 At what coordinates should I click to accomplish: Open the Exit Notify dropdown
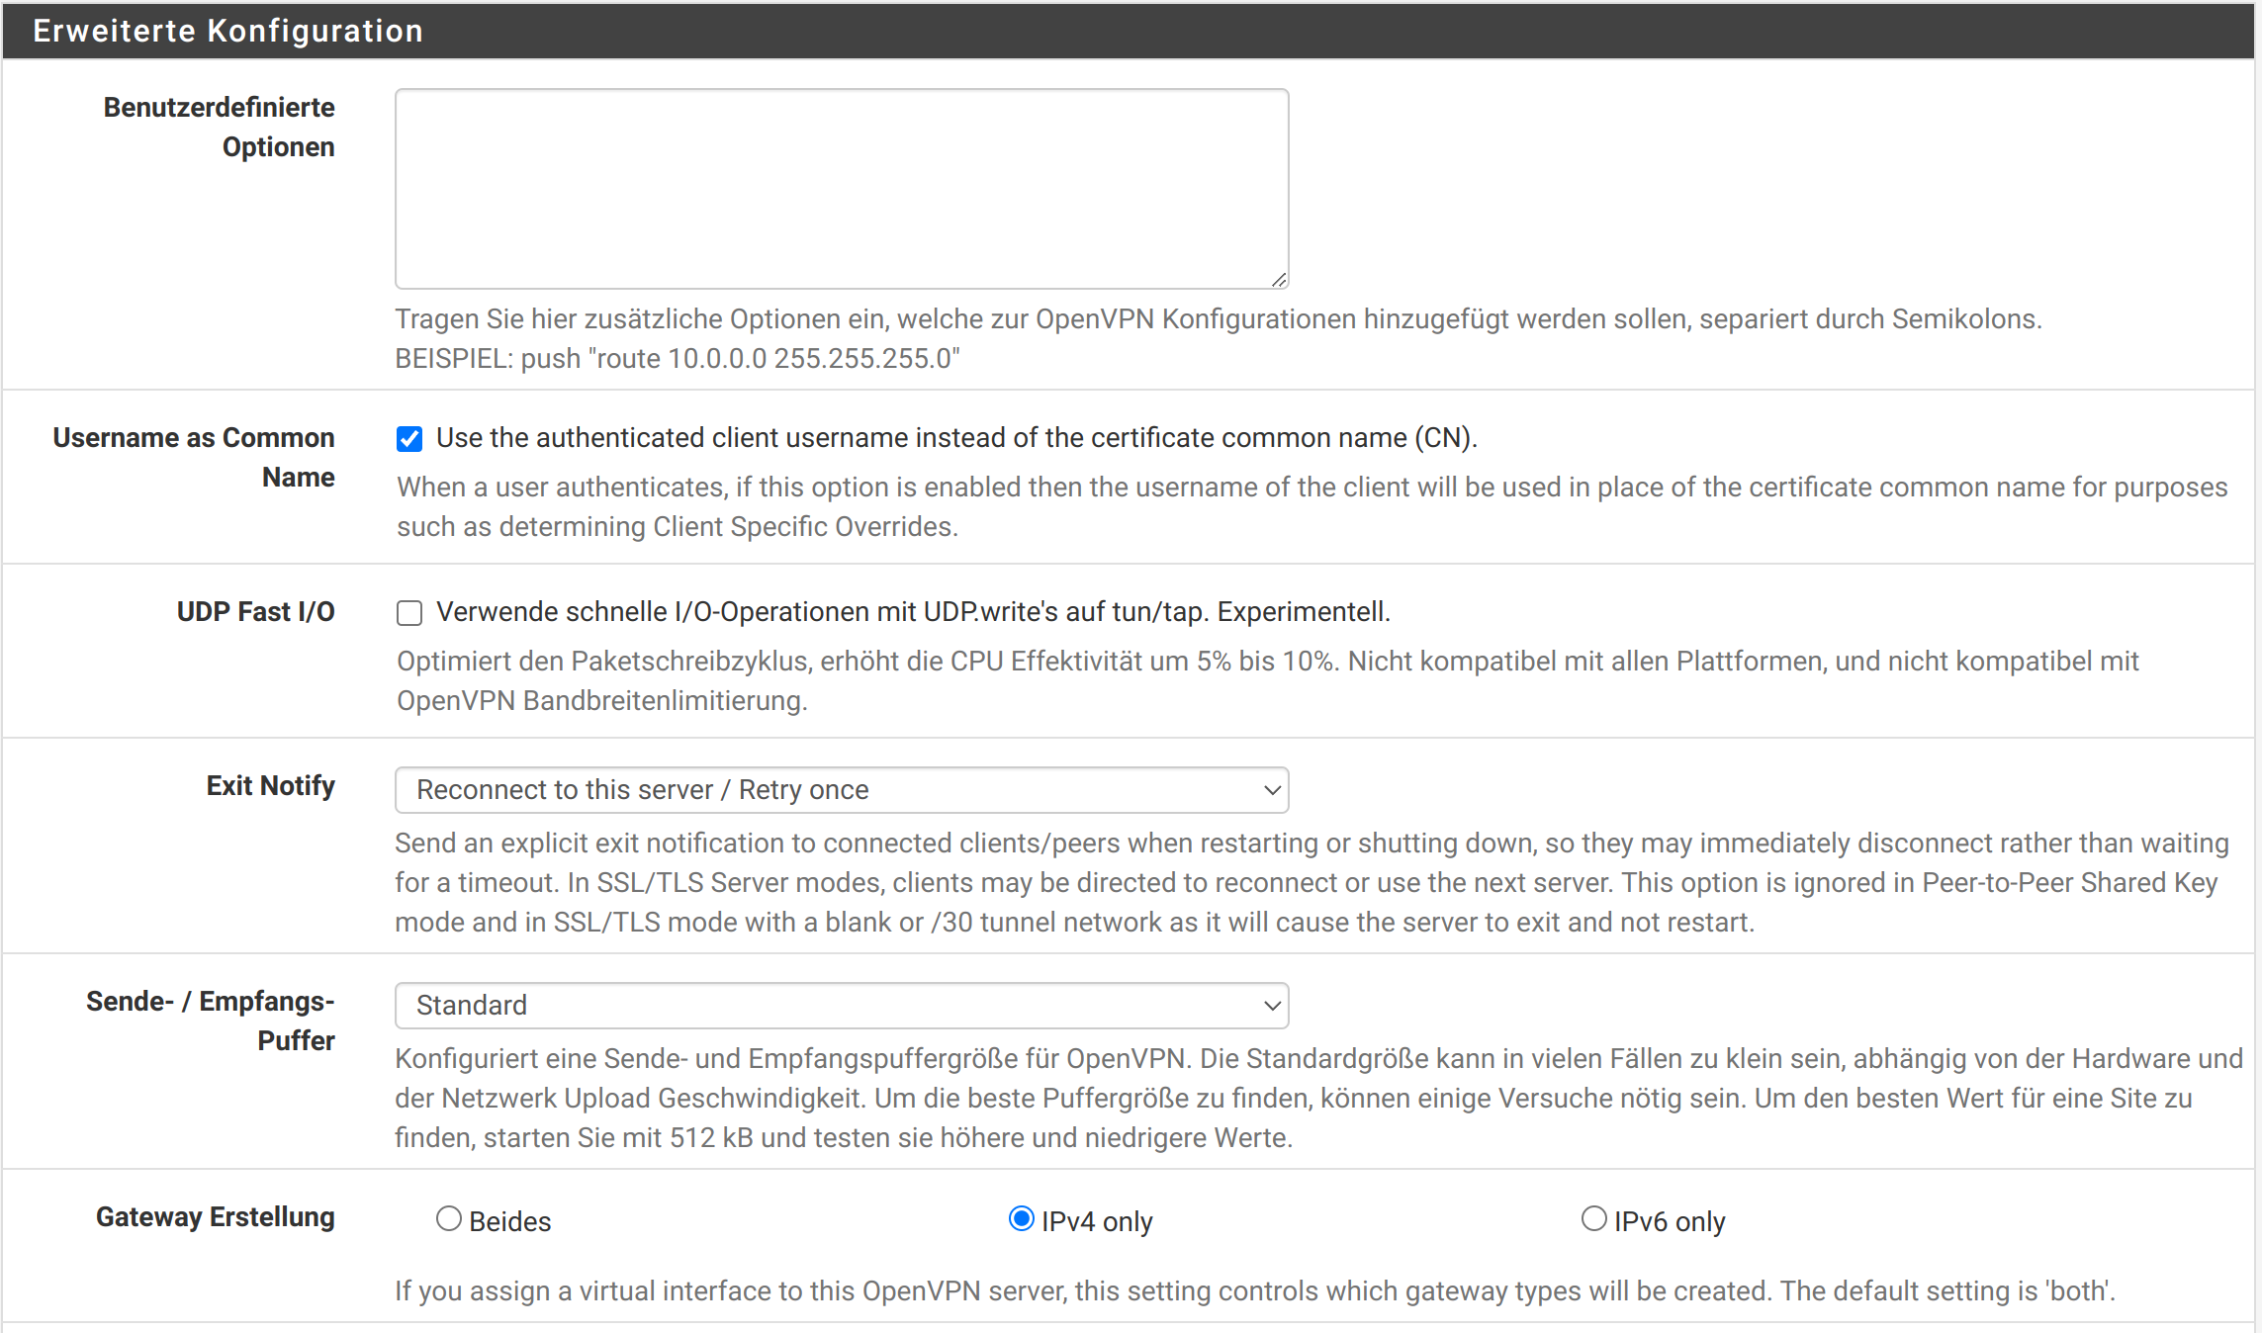[841, 790]
